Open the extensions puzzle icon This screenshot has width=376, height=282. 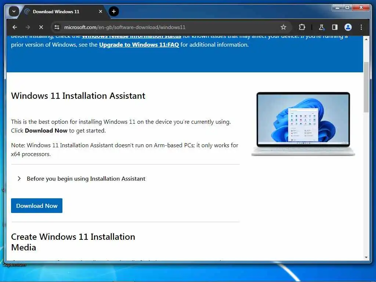point(302,27)
